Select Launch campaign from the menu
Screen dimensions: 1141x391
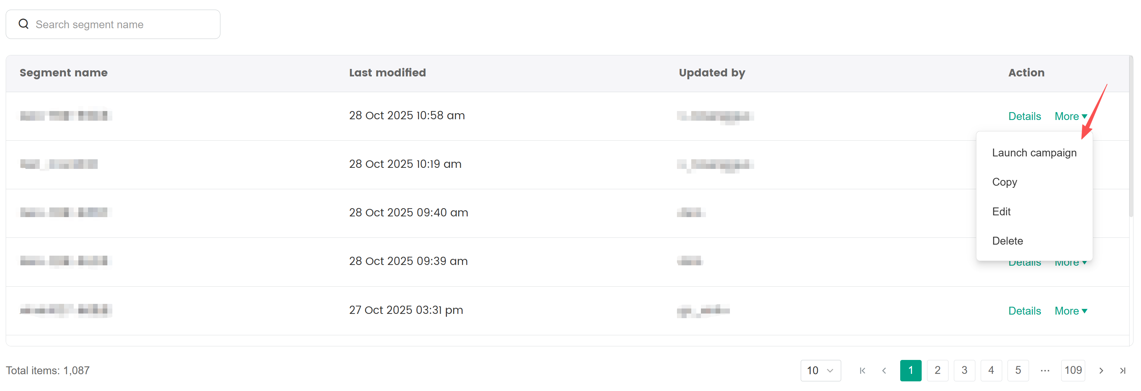pyautogui.click(x=1034, y=152)
